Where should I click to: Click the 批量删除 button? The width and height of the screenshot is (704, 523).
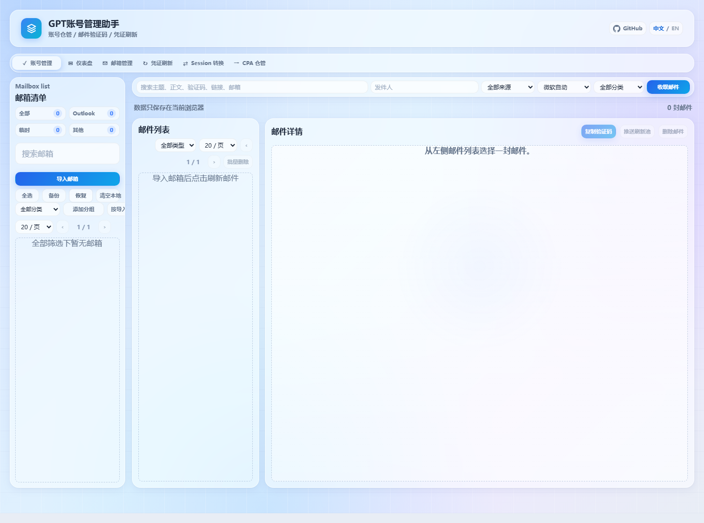(238, 162)
